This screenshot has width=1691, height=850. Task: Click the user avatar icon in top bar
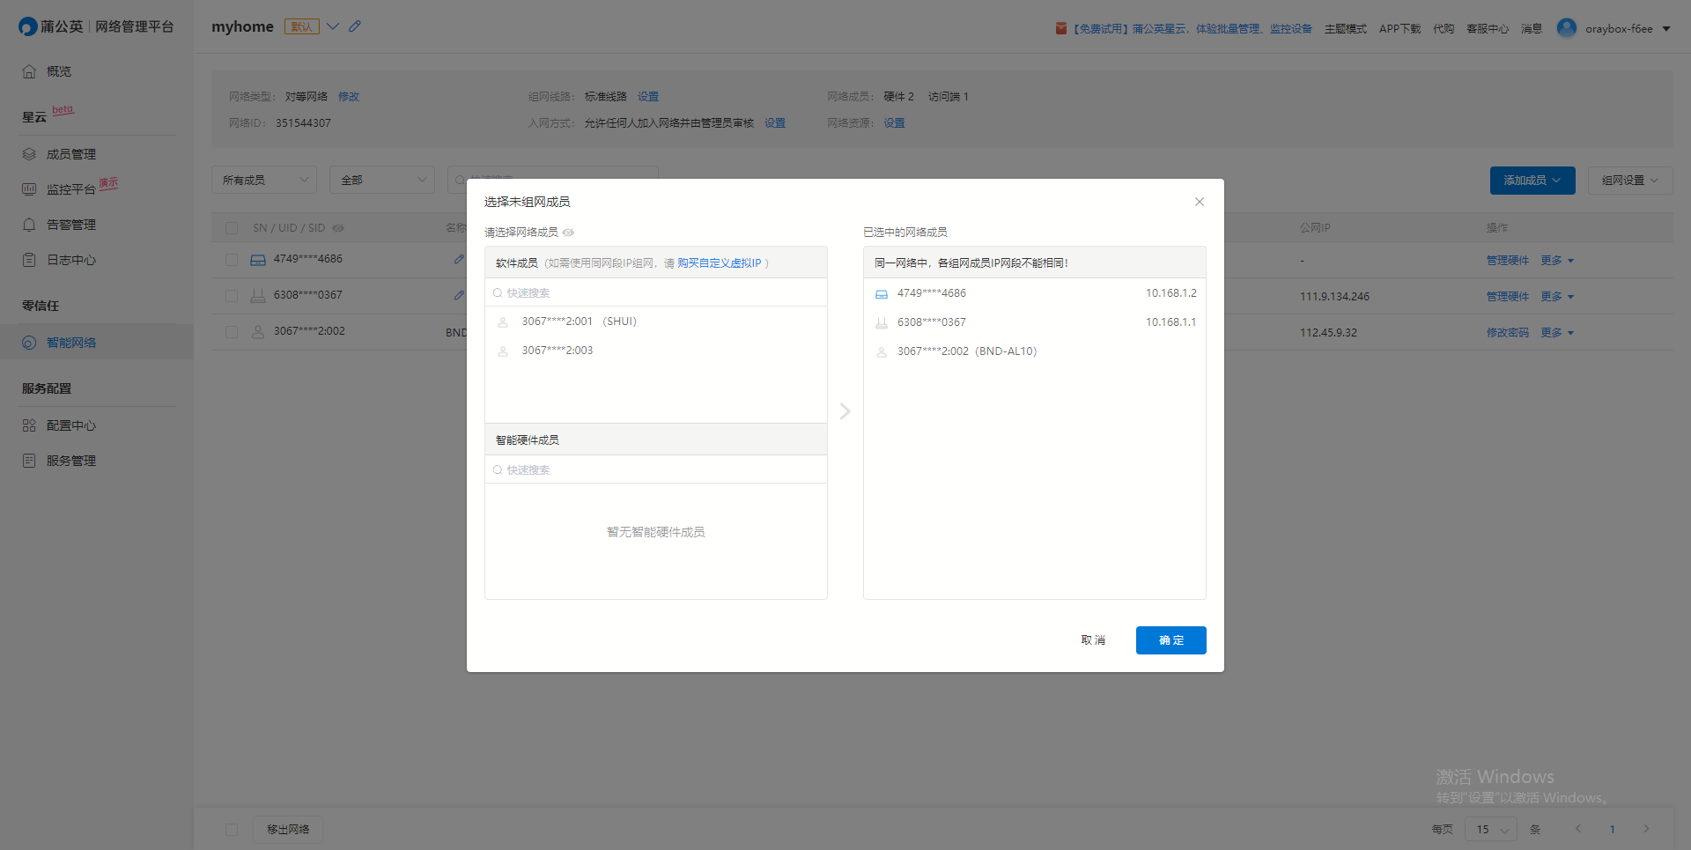(x=1566, y=28)
